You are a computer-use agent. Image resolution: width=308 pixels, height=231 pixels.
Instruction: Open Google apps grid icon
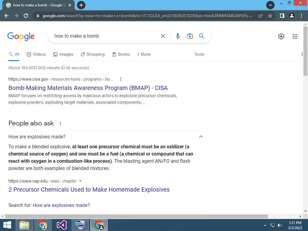[295, 36]
